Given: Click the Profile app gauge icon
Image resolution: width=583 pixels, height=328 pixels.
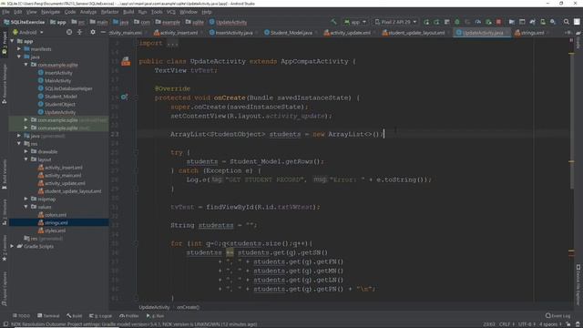Looking at the screenshot, I should [477, 22].
